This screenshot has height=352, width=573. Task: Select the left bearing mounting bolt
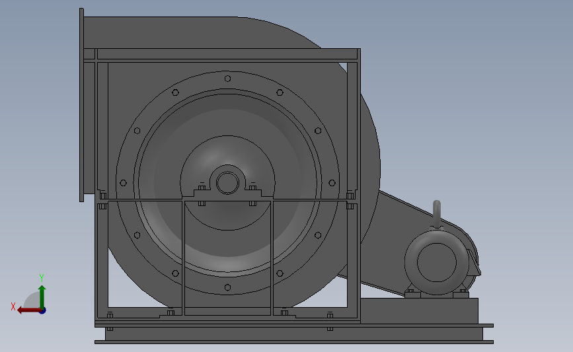point(202,188)
